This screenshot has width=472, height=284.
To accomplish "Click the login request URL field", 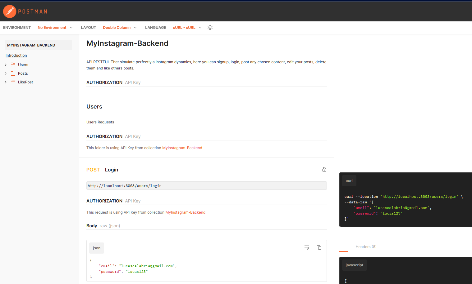I will pyautogui.click(x=206, y=186).
